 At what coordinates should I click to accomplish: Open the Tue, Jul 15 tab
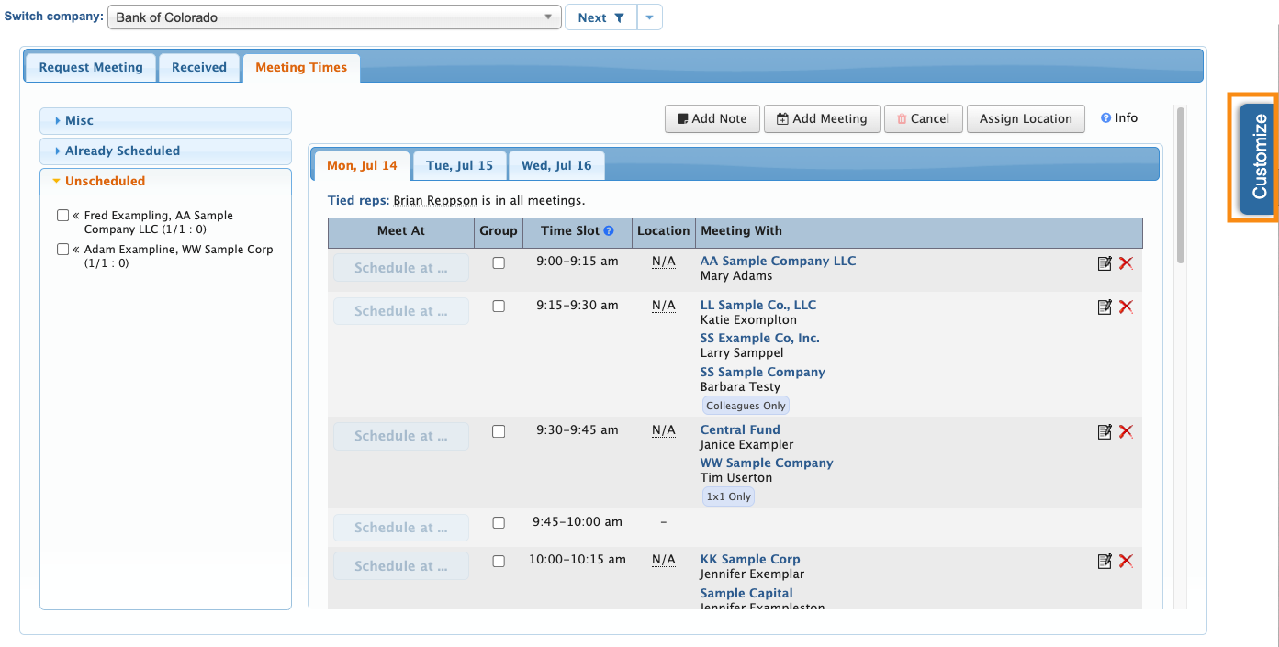click(459, 165)
